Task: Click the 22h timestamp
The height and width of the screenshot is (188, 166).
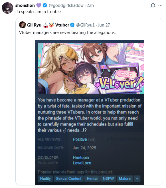Action: 90,5
